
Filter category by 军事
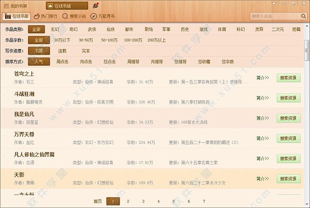166,29
